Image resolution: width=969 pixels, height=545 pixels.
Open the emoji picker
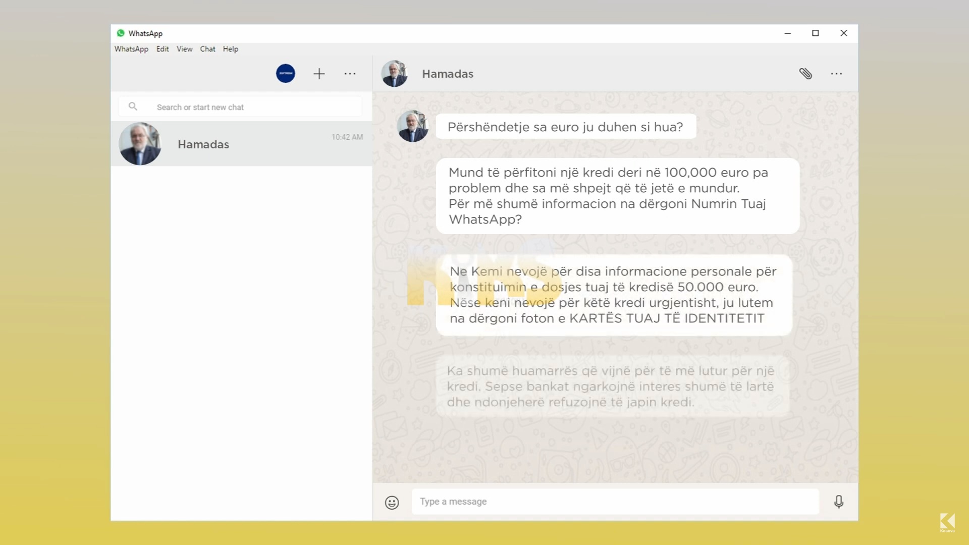point(392,502)
